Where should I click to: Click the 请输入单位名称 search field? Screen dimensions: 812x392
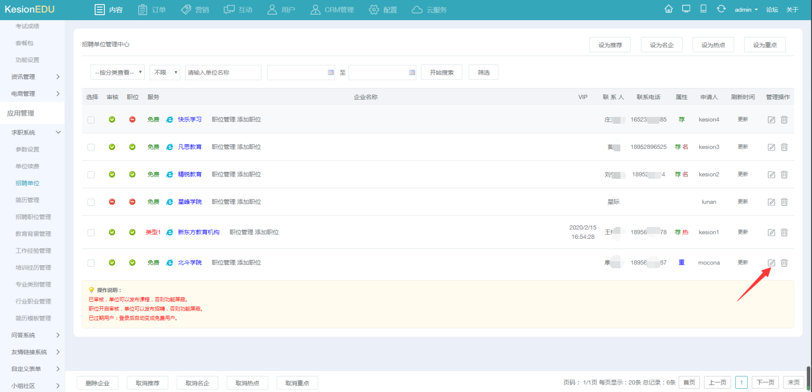click(x=223, y=72)
